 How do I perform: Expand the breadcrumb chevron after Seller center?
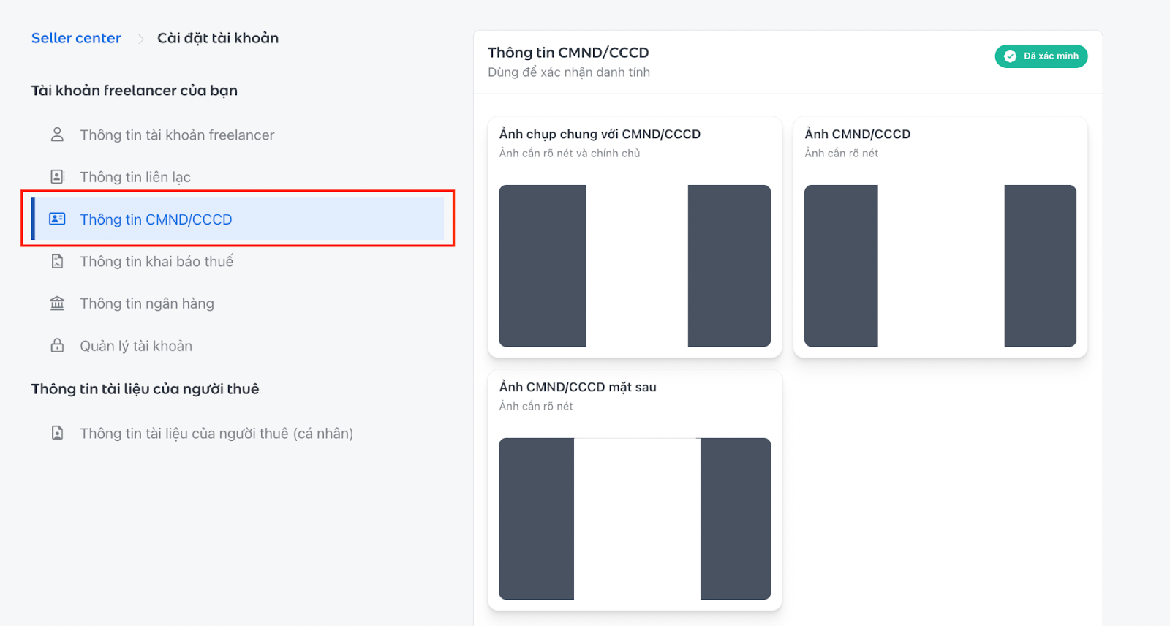tap(140, 38)
